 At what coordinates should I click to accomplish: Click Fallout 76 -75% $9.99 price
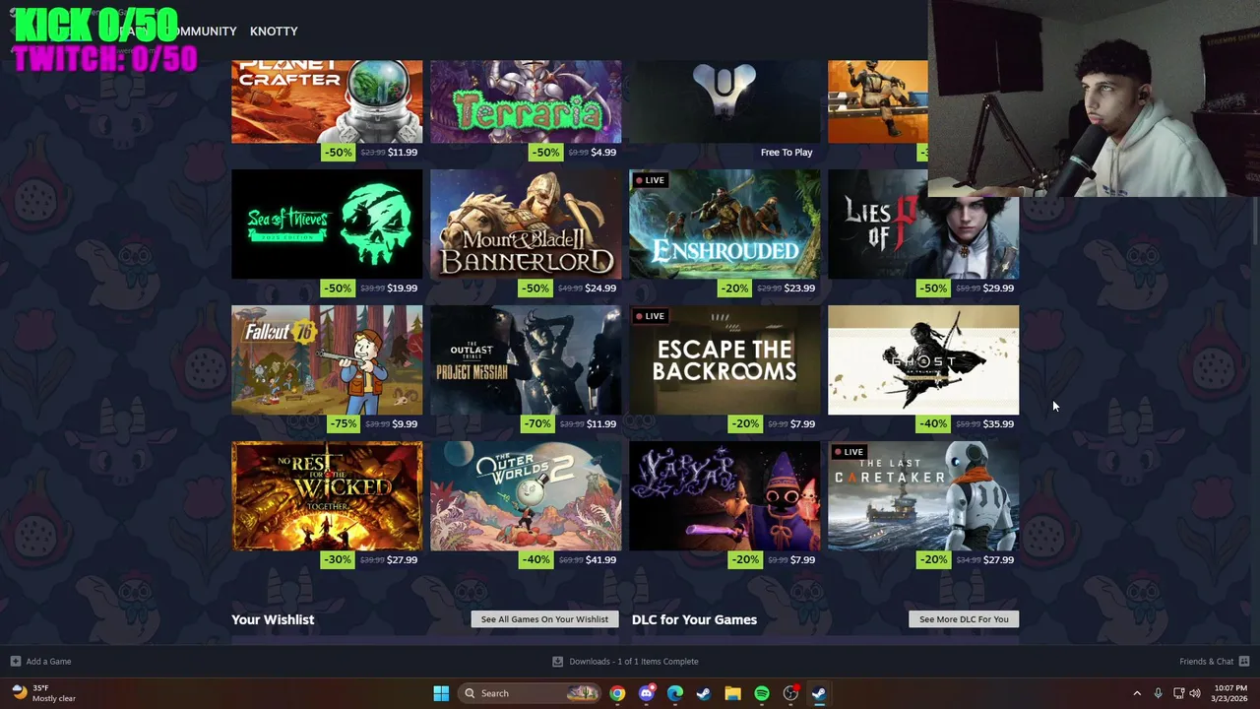click(375, 424)
